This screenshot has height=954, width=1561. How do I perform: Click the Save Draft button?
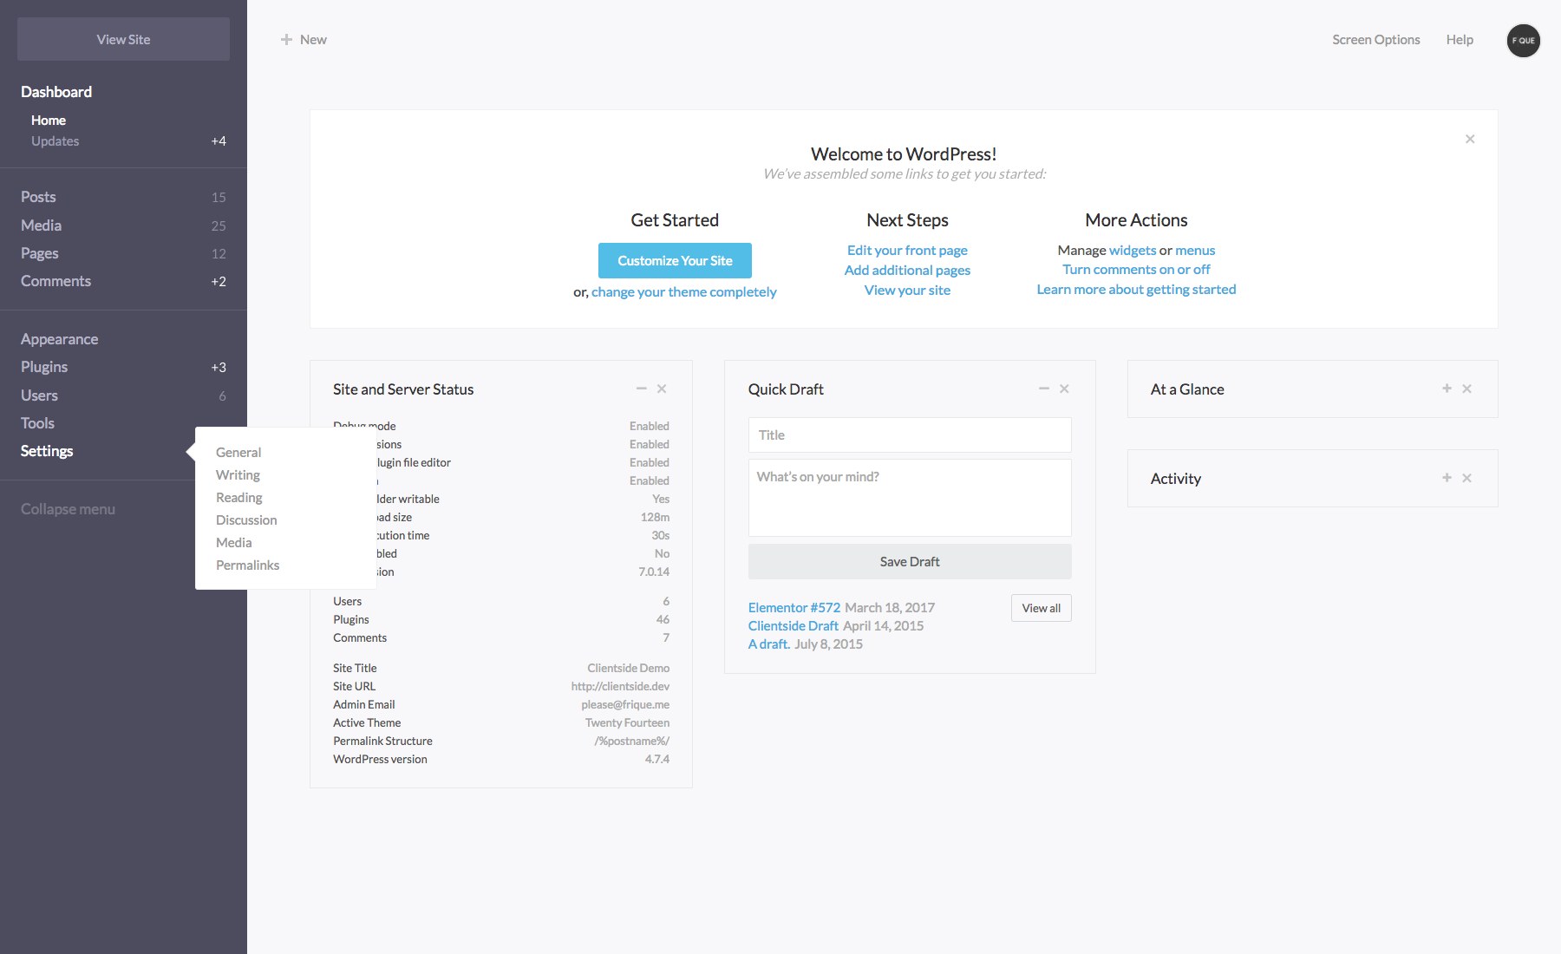910,562
